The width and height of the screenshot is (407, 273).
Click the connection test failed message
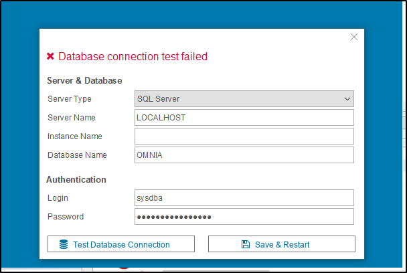(x=133, y=56)
